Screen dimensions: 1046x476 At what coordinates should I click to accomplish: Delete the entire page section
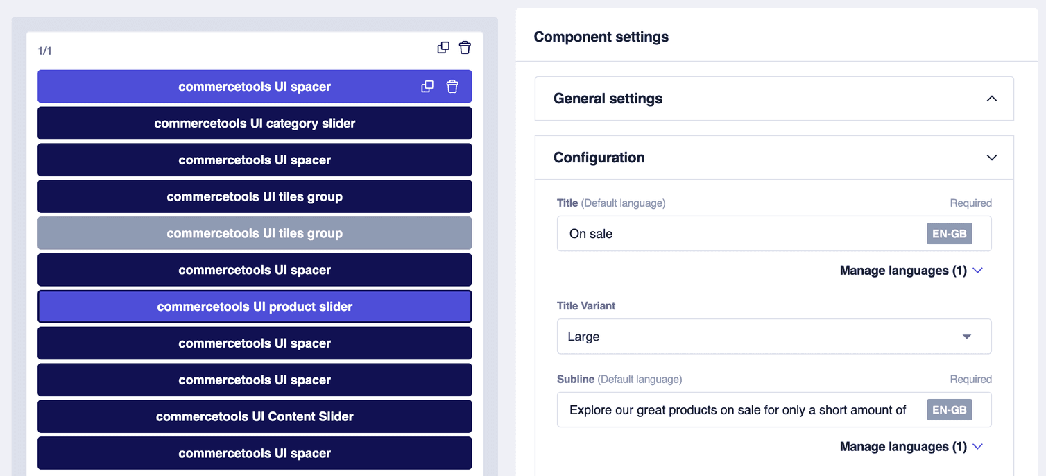[465, 47]
